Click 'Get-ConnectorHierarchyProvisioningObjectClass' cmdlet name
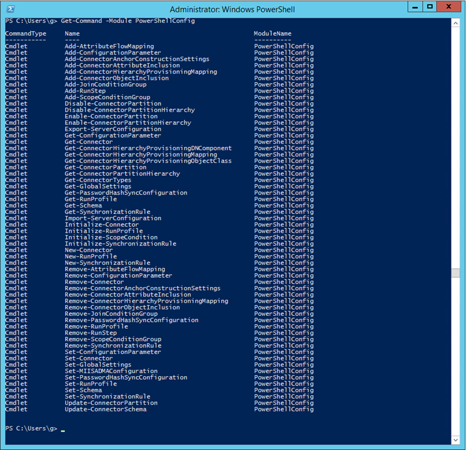Screen dimensions: 466x450 click(148, 161)
